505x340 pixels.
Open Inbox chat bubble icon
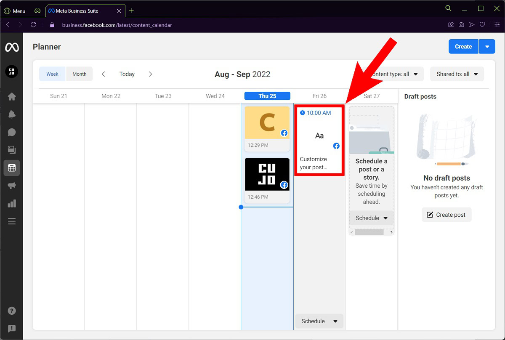pos(12,132)
